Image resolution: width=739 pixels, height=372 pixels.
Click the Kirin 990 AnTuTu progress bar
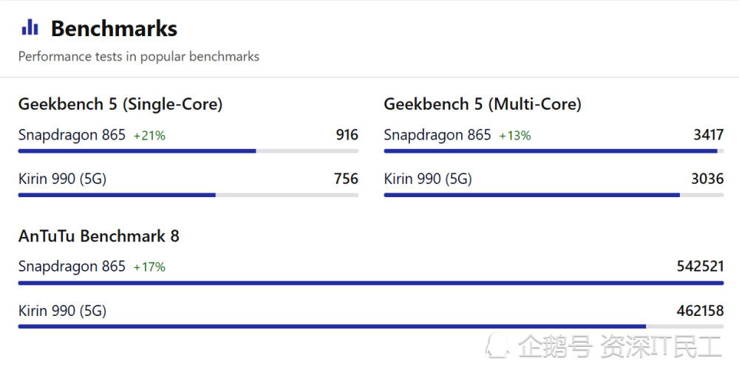371,326
